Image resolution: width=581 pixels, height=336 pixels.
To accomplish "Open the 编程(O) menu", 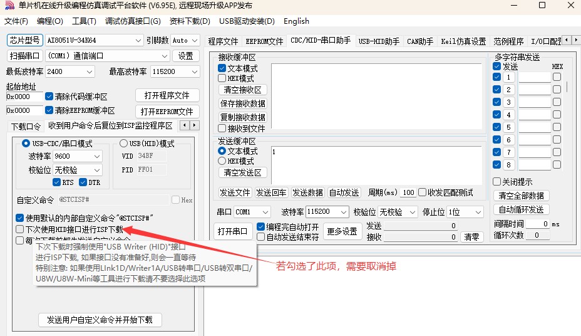I will [50, 21].
